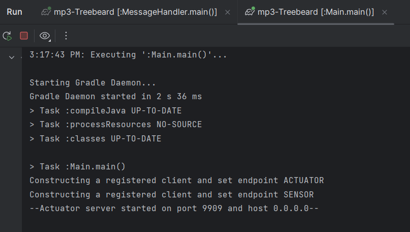Screen dimensions: 410x232
Task: Switch to the MessageHandler.main() run tab
Action: point(135,12)
